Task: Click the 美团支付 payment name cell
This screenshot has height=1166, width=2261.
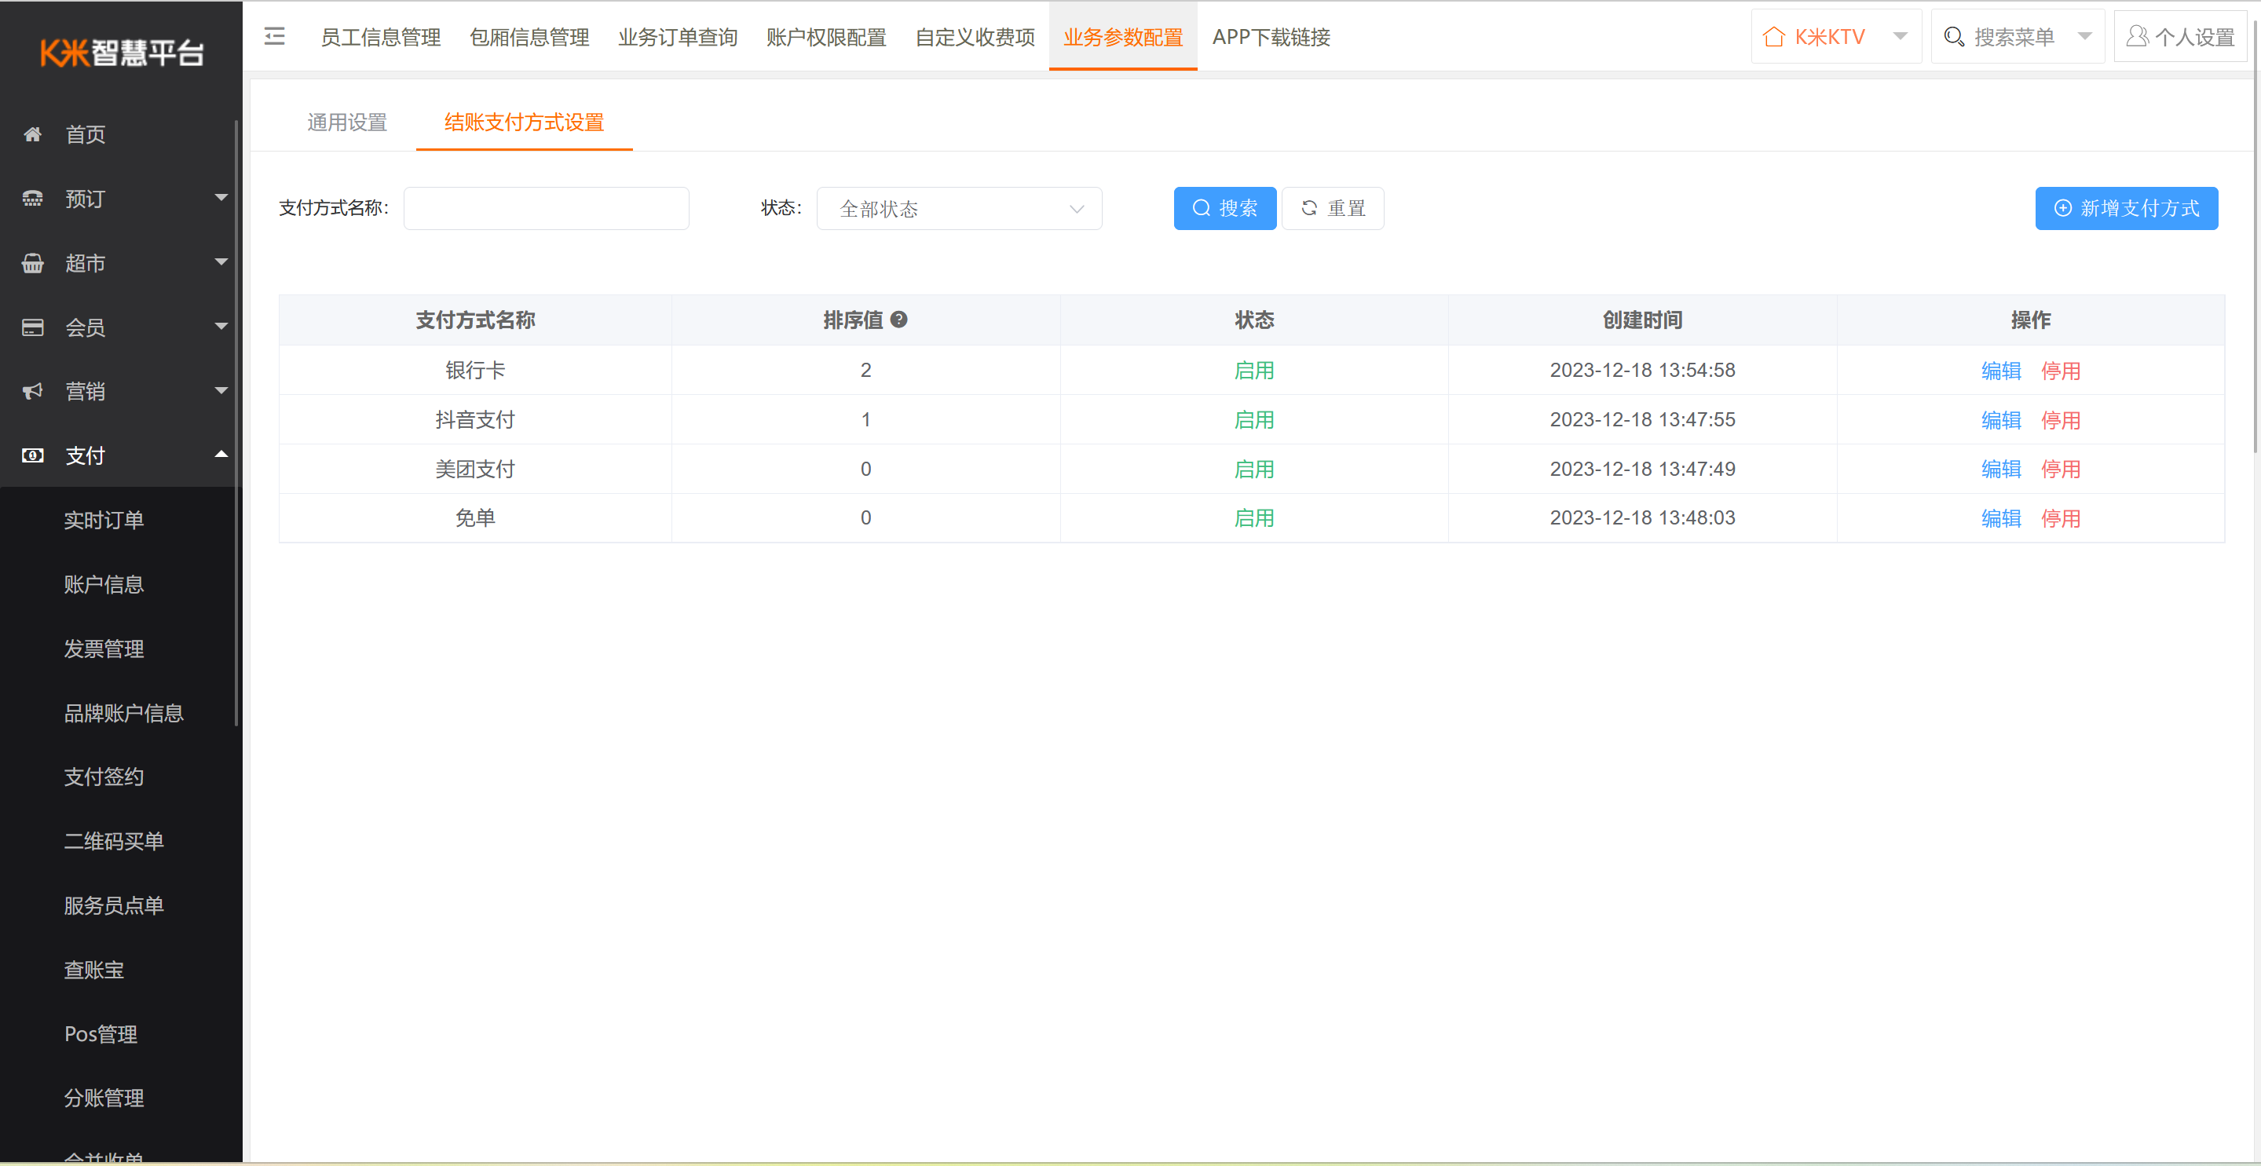Action: coord(475,469)
